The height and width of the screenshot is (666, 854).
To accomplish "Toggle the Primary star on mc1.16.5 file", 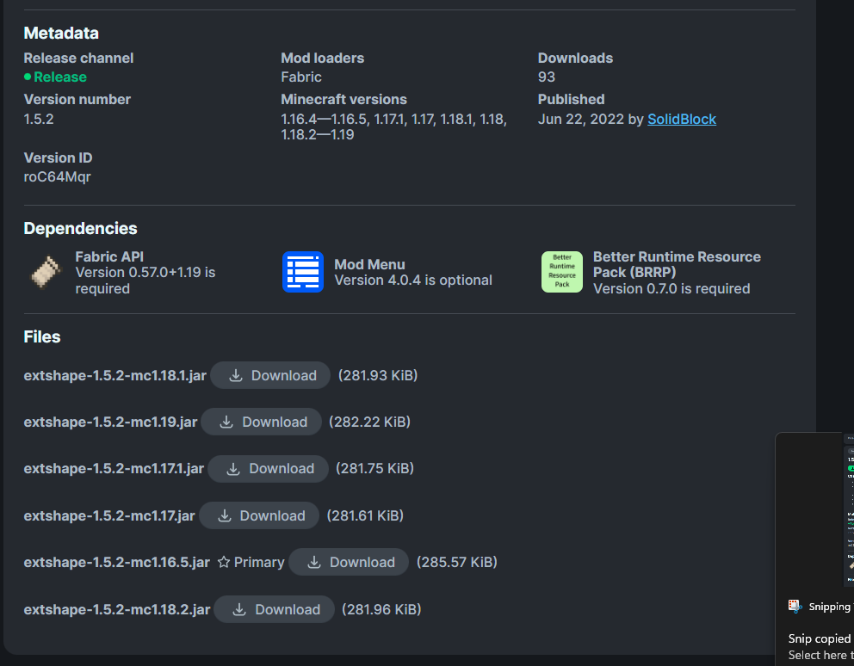I will point(222,562).
